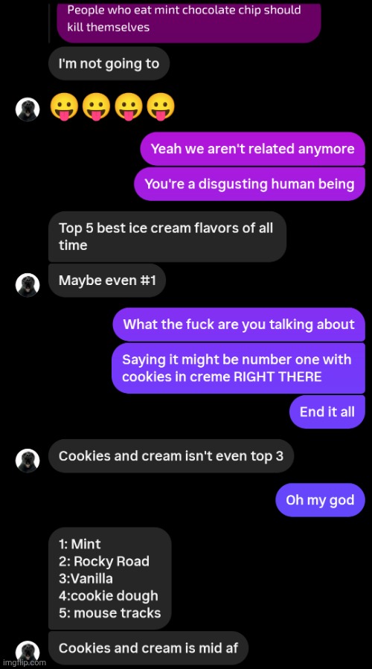Select the last tongue-out emoji in the row
372x669 pixels.
161,106
